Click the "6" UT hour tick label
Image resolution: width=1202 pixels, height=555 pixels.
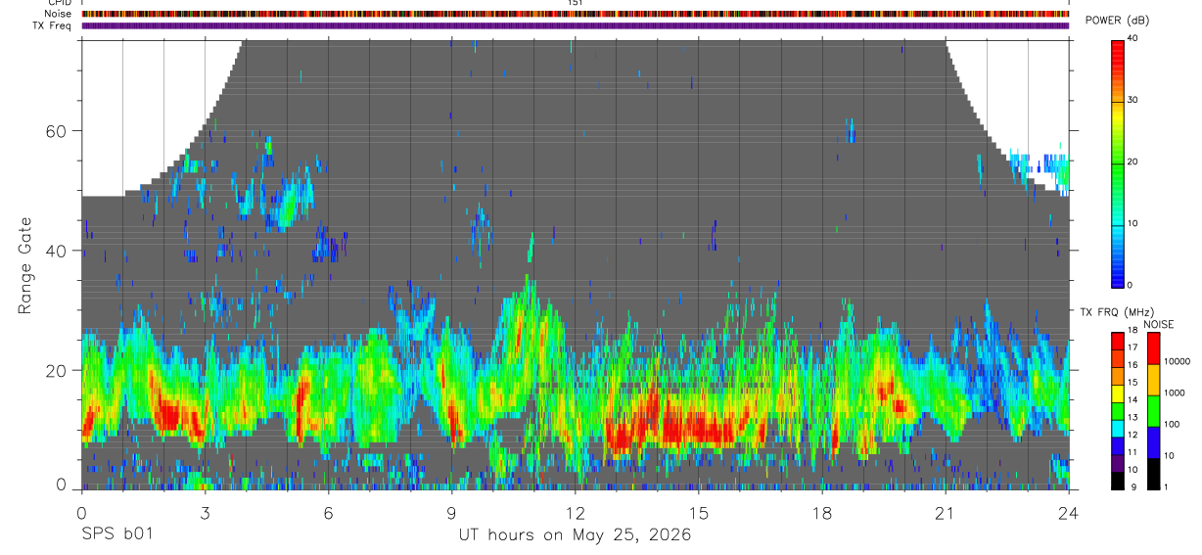click(x=328, y=512)
